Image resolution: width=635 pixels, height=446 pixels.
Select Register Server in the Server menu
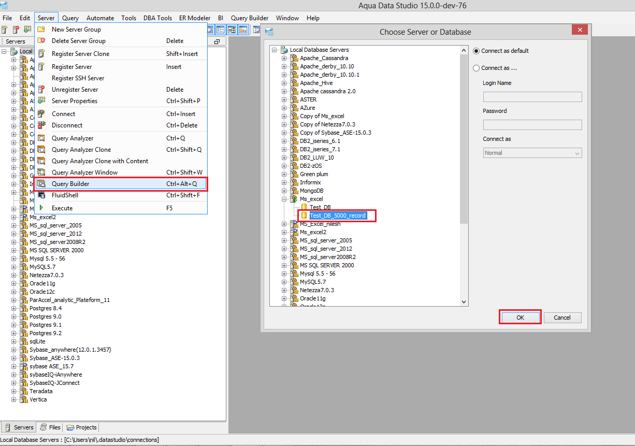tap(121, 67)
